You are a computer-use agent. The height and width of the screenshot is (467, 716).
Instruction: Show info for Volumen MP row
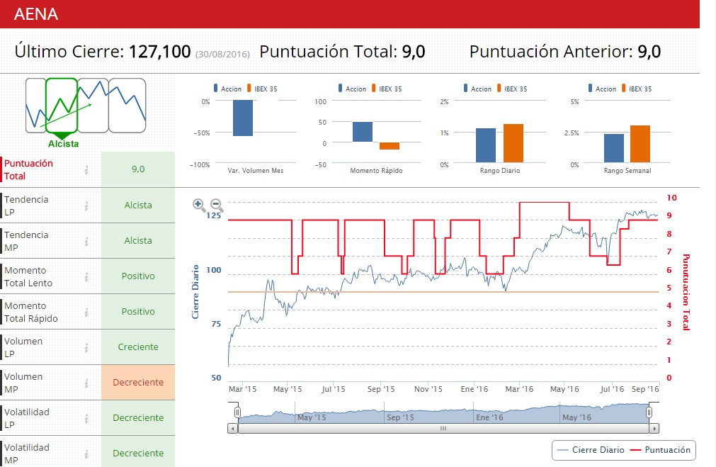pyautogui.click(x=86, y=383)
